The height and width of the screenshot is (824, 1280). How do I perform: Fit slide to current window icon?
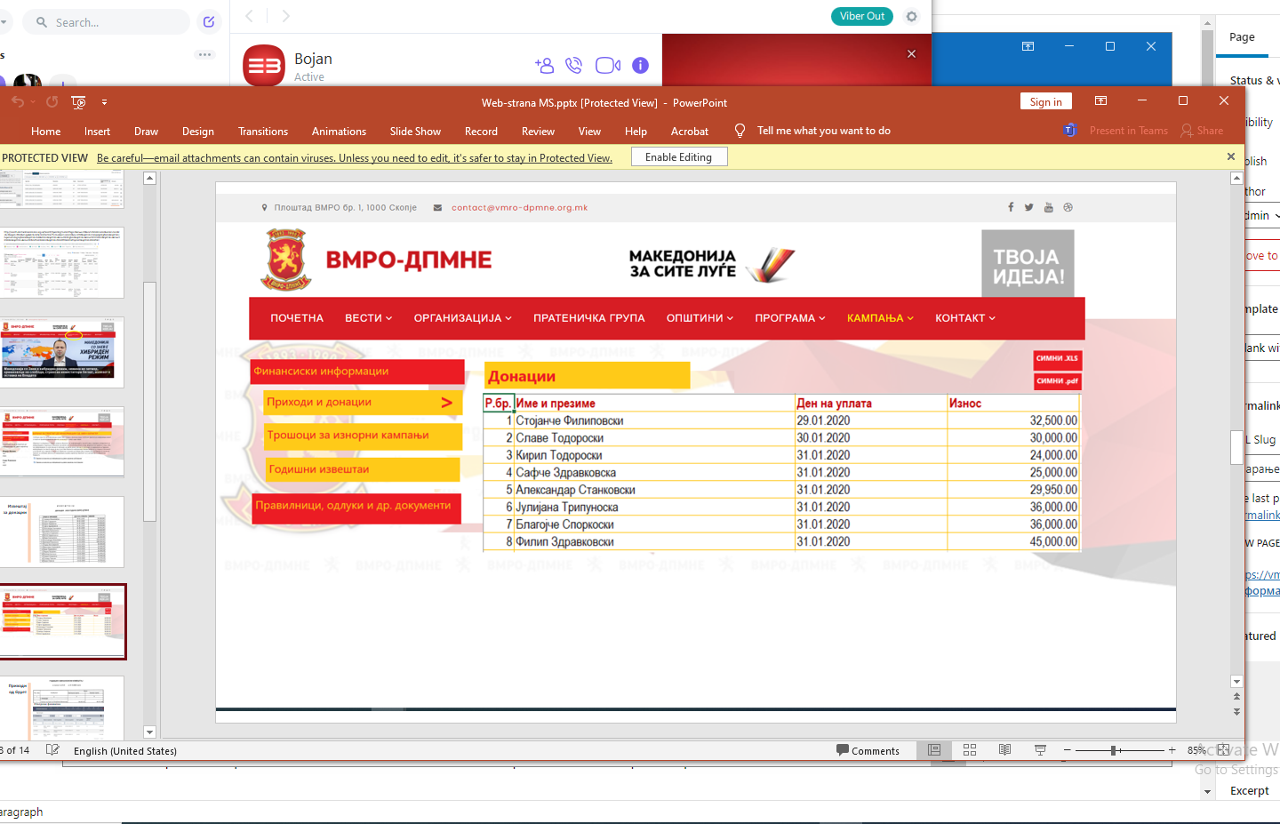point(1224,750)
